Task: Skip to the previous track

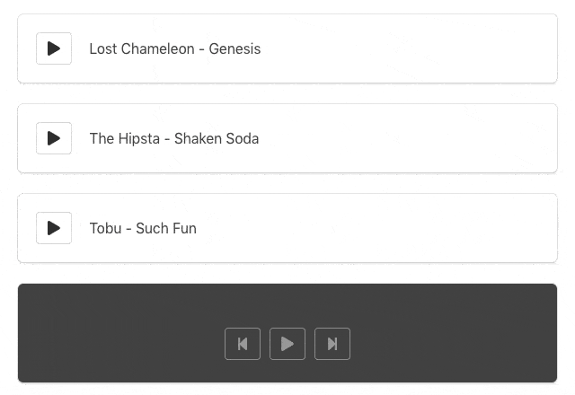Action: (243, 344)
